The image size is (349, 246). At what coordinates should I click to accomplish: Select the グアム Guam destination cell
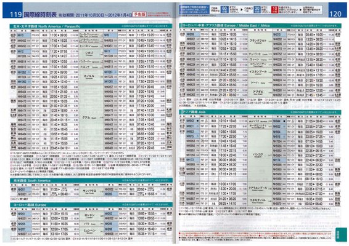point(91,117)
